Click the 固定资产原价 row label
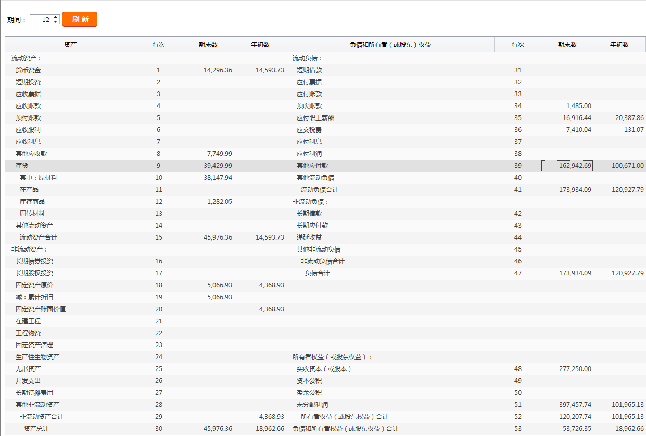 point(34,285)
